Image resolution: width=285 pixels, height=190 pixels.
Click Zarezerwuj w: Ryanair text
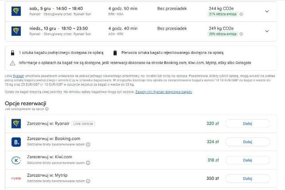pos(48,123)
